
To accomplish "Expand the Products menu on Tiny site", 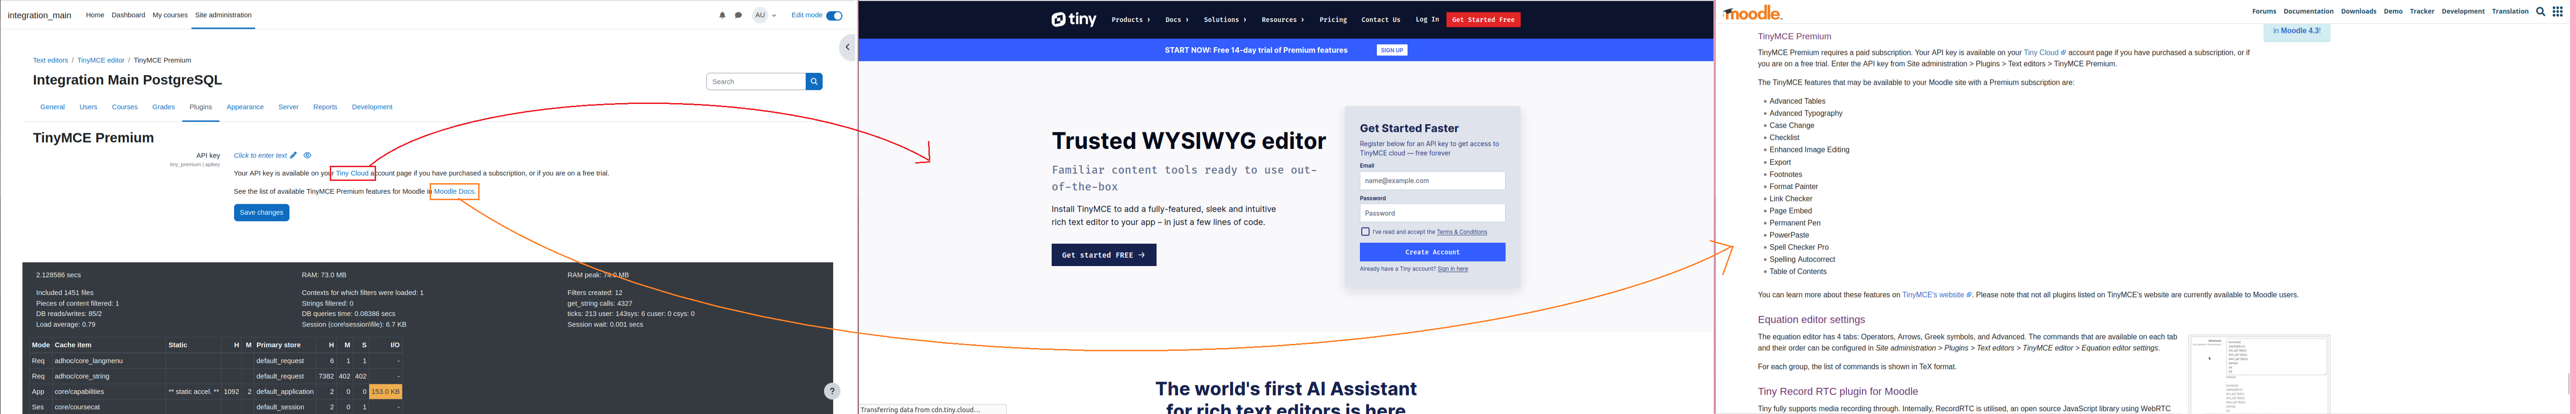I will (x=1130, y=20).
